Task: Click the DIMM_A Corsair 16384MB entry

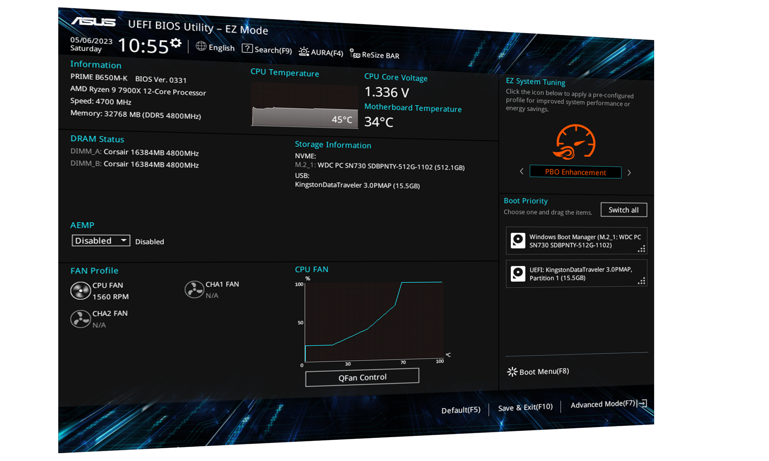Action: (135, 152)
